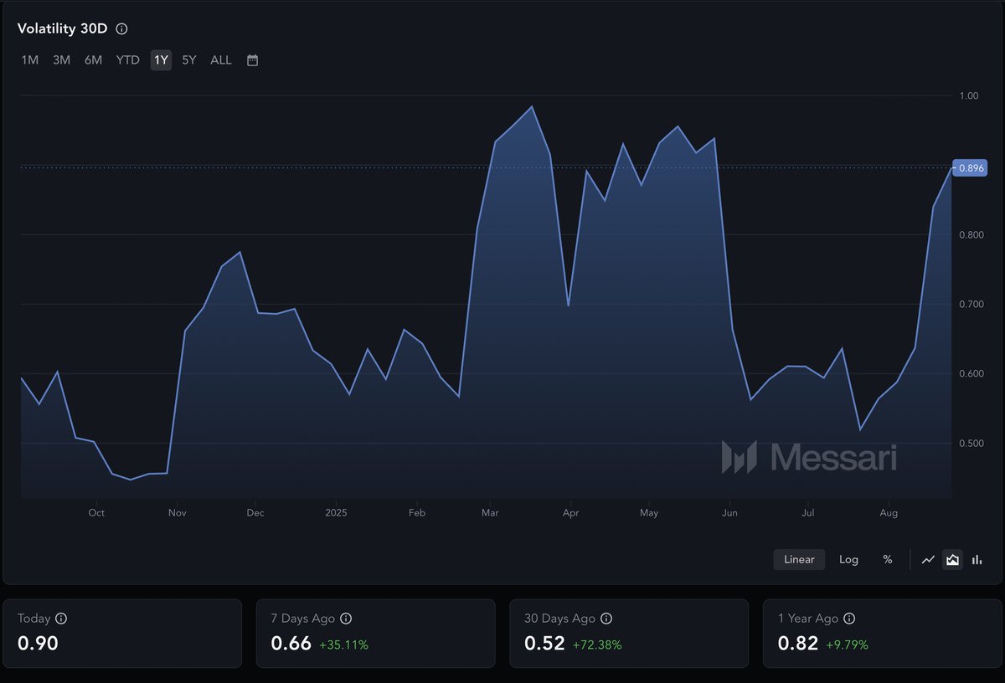Click the 0.600 y-axis label

[x=971, y=373]
